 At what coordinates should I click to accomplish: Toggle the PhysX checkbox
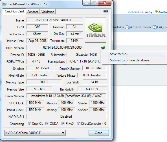pyautogui.click(x=63, y=124)
